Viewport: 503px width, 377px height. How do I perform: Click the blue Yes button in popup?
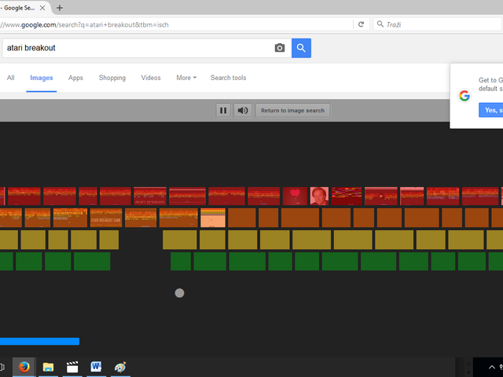[x=490, y=110]
